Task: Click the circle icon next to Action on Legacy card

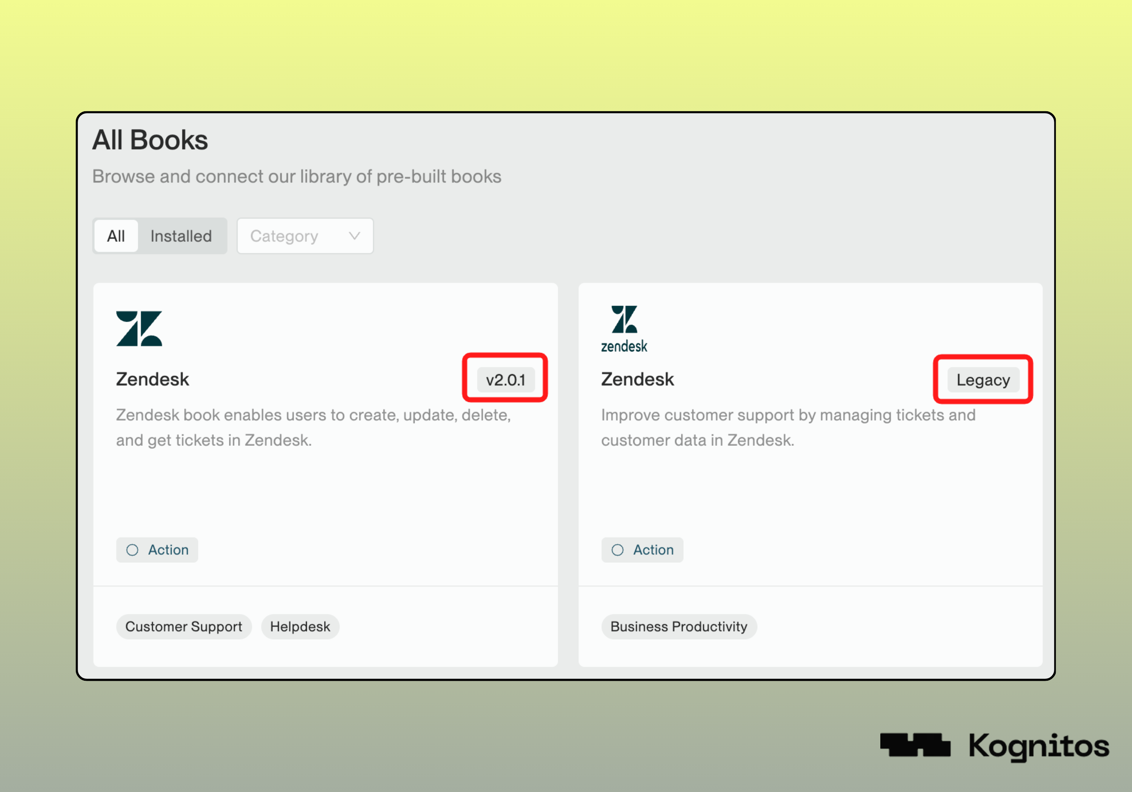Action: pyautogui.click(x=617, y=550)
